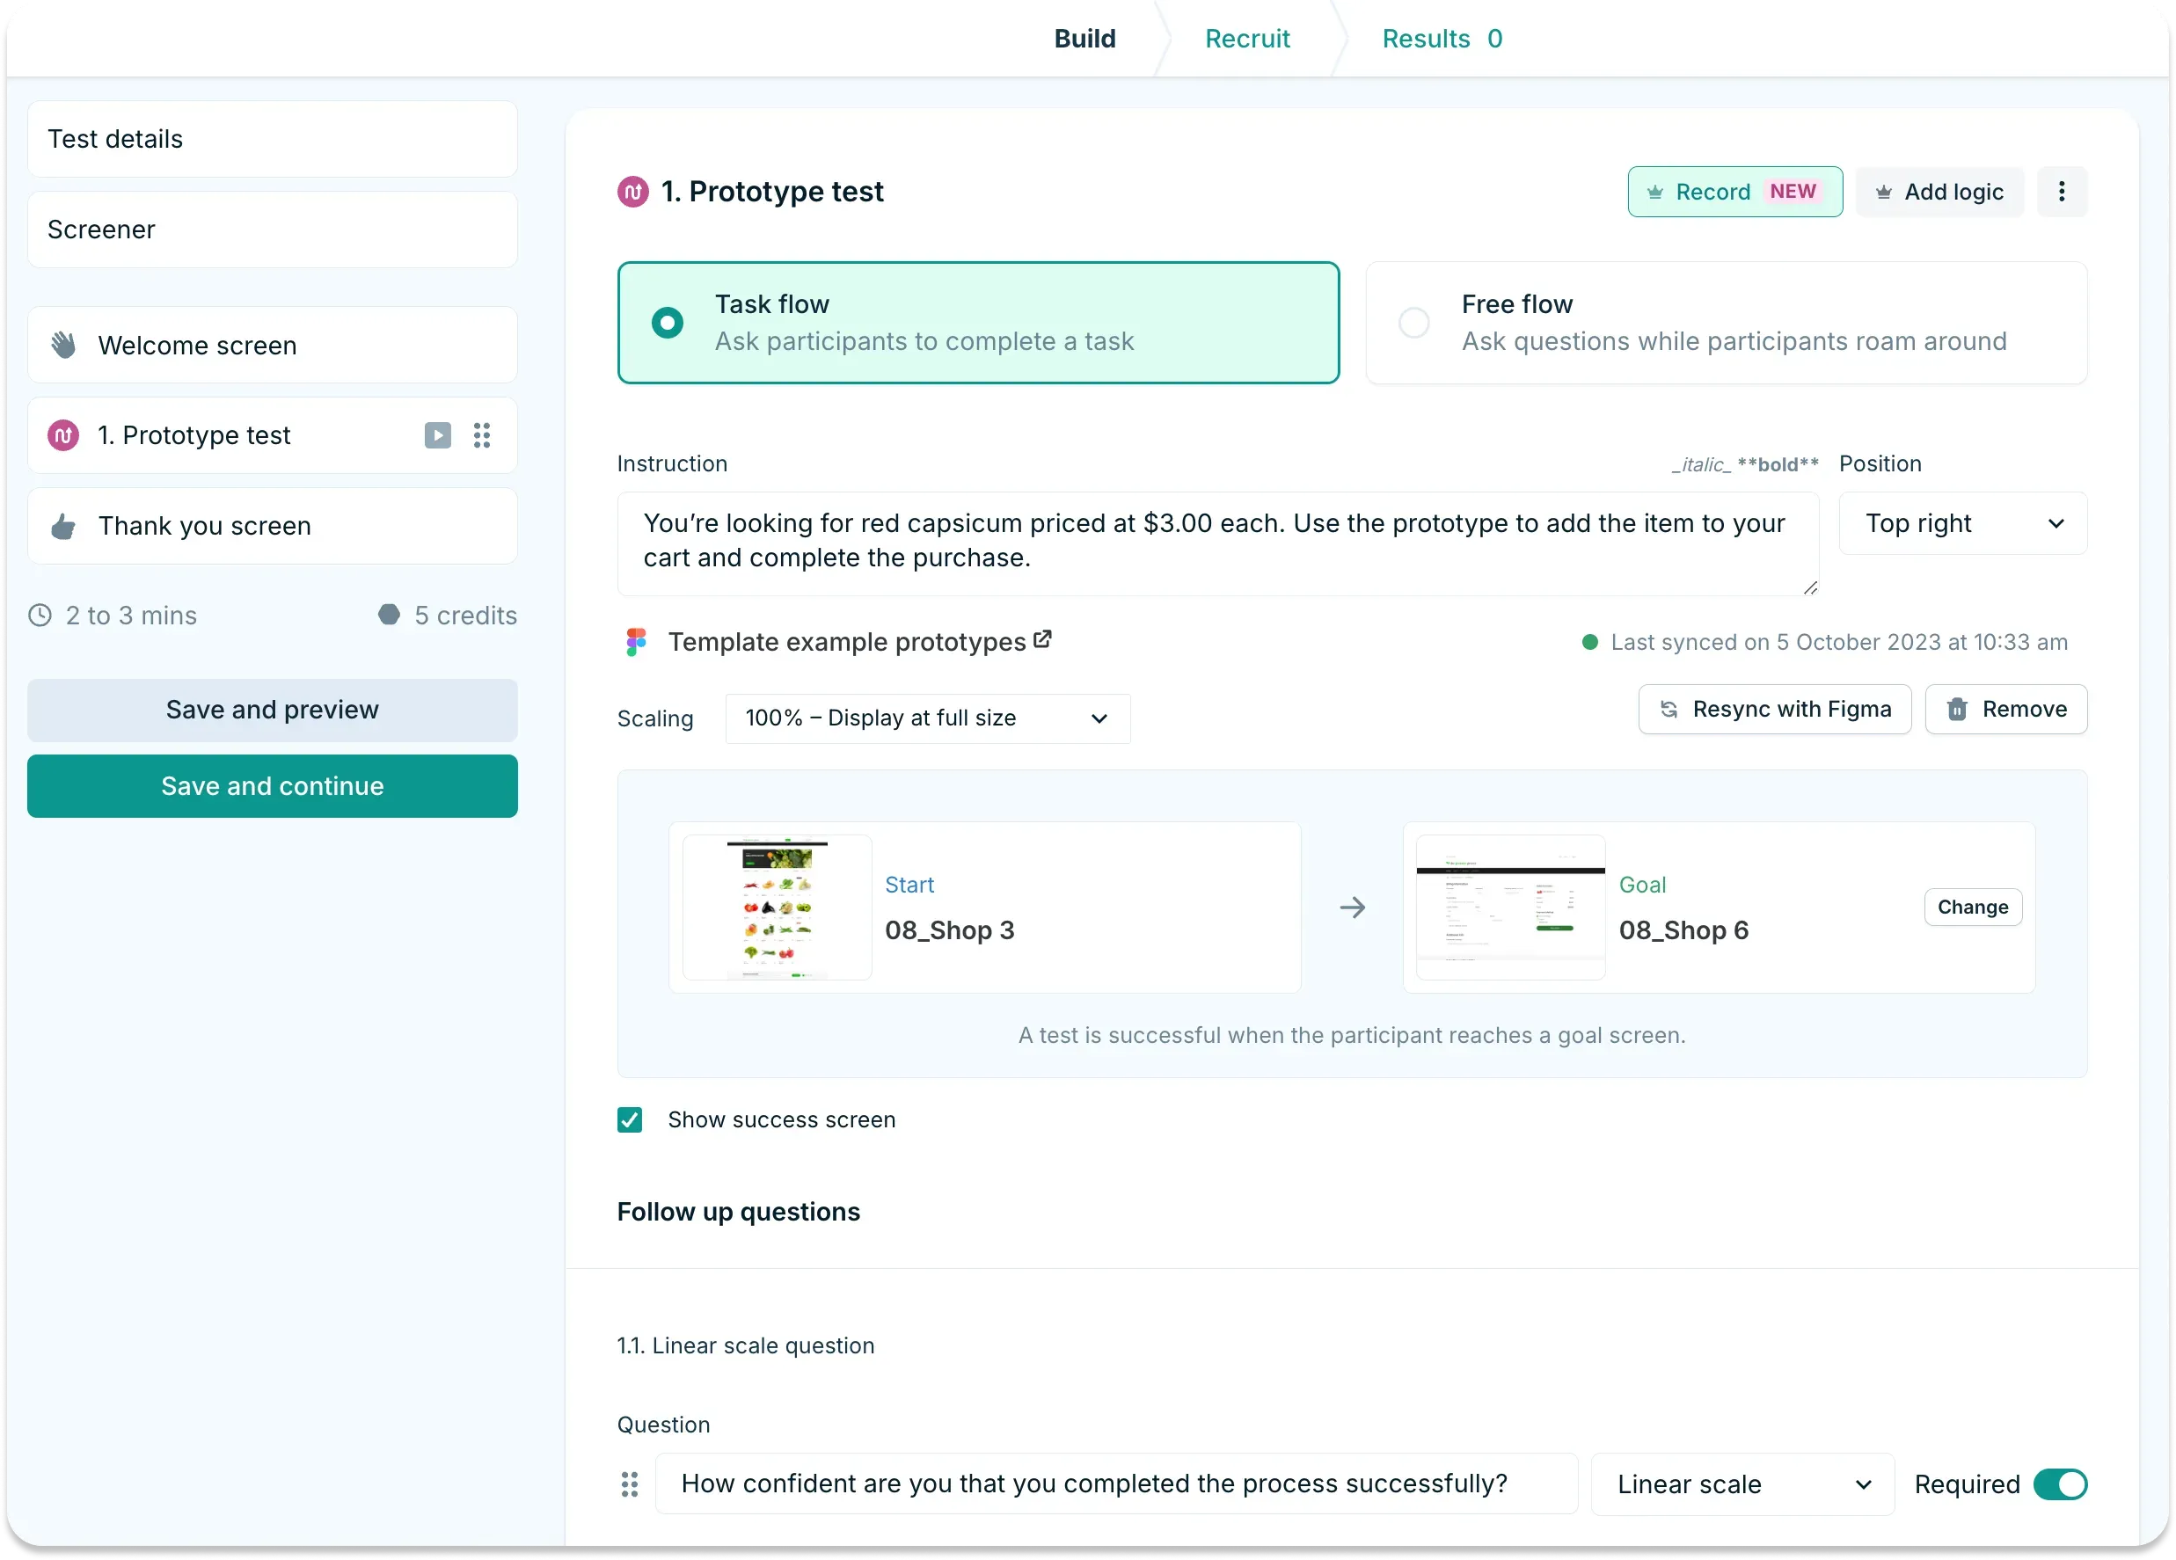Click the Figma logo beside Template example prototypes
The height and width of the screenshot is (1560, 2176).
[635, 641]
